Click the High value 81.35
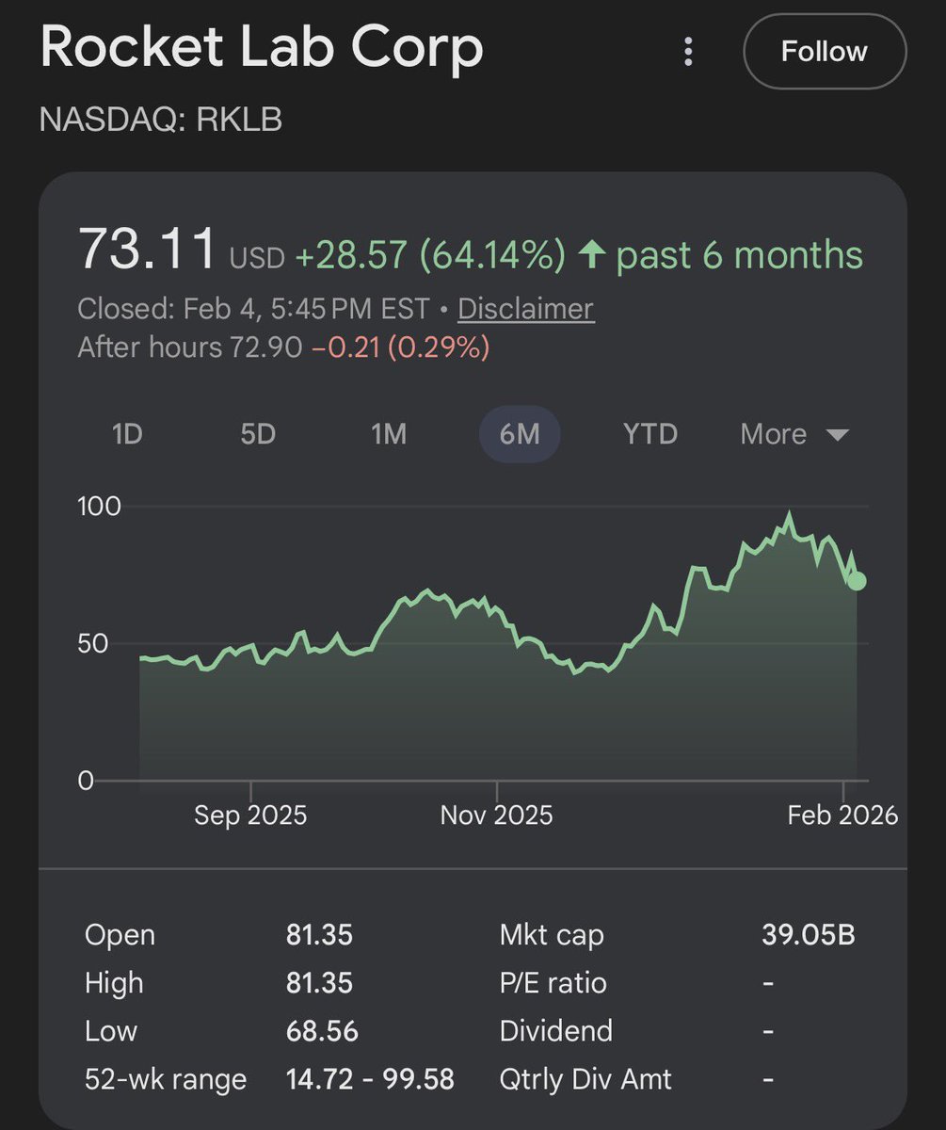 [319, 983]
